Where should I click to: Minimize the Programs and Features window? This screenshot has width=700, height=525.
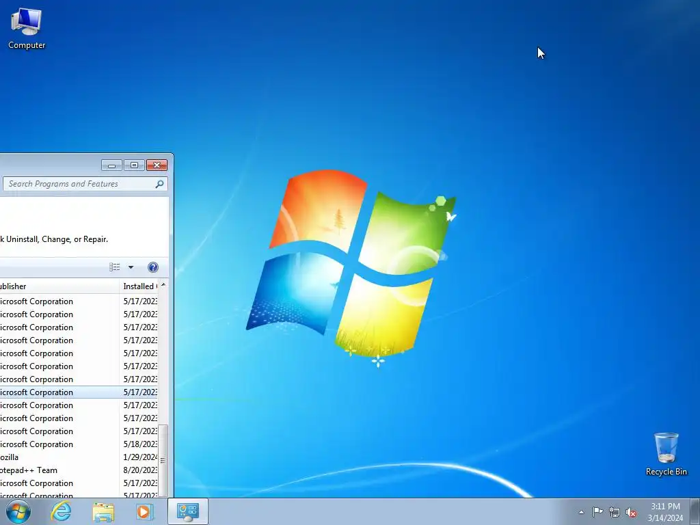click(x=111, y=165)
